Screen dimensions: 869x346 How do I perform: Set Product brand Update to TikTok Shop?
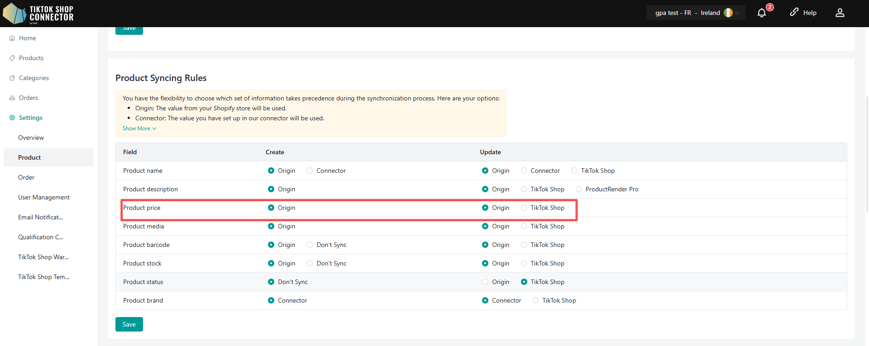click(536, 300)
